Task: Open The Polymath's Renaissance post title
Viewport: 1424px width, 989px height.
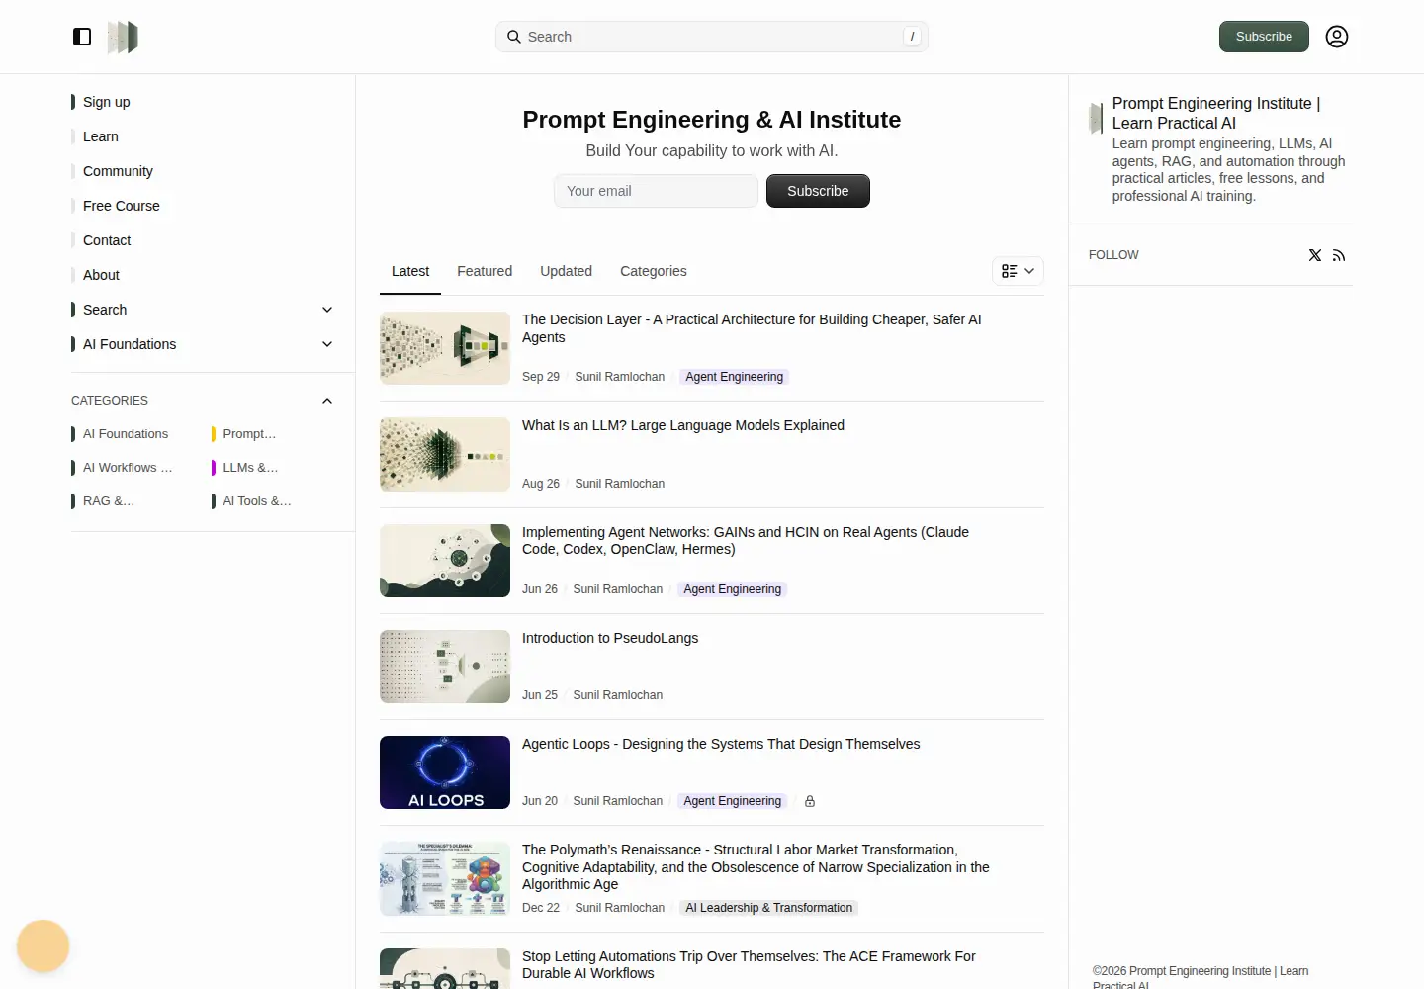Action: (756, 867)
